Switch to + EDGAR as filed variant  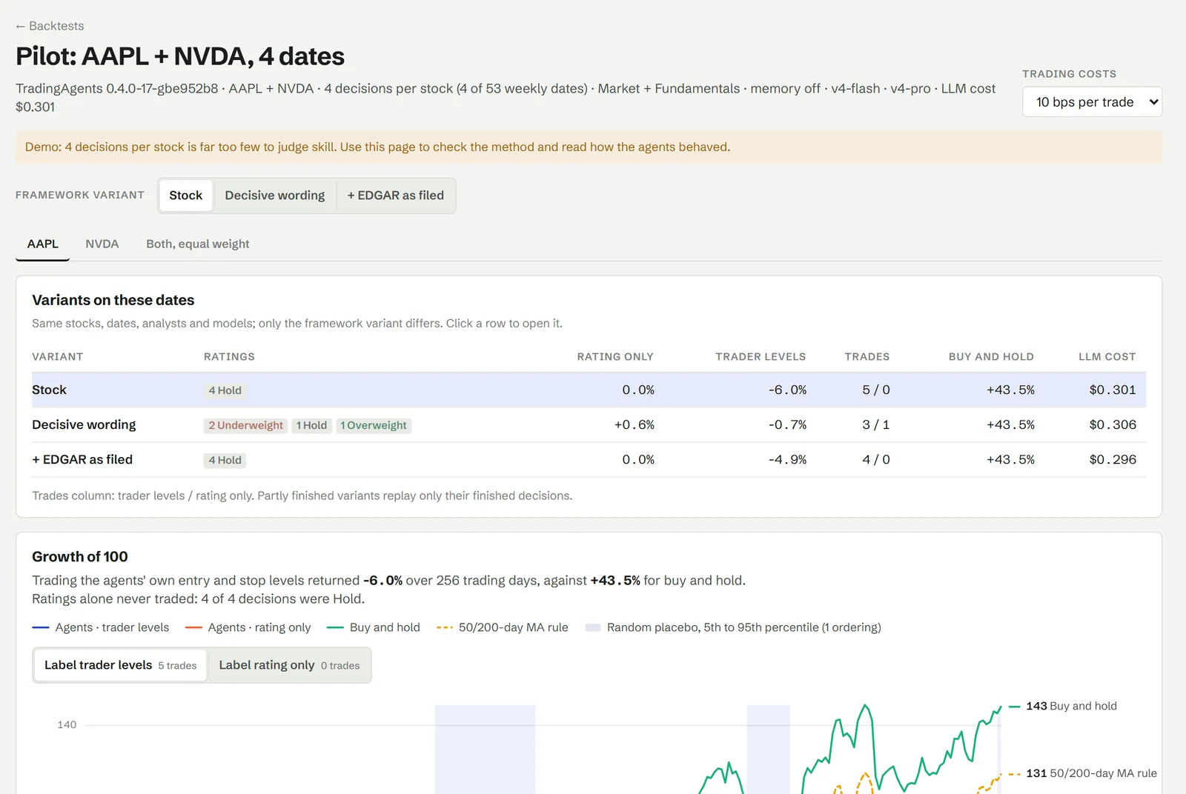click(396, 196)
